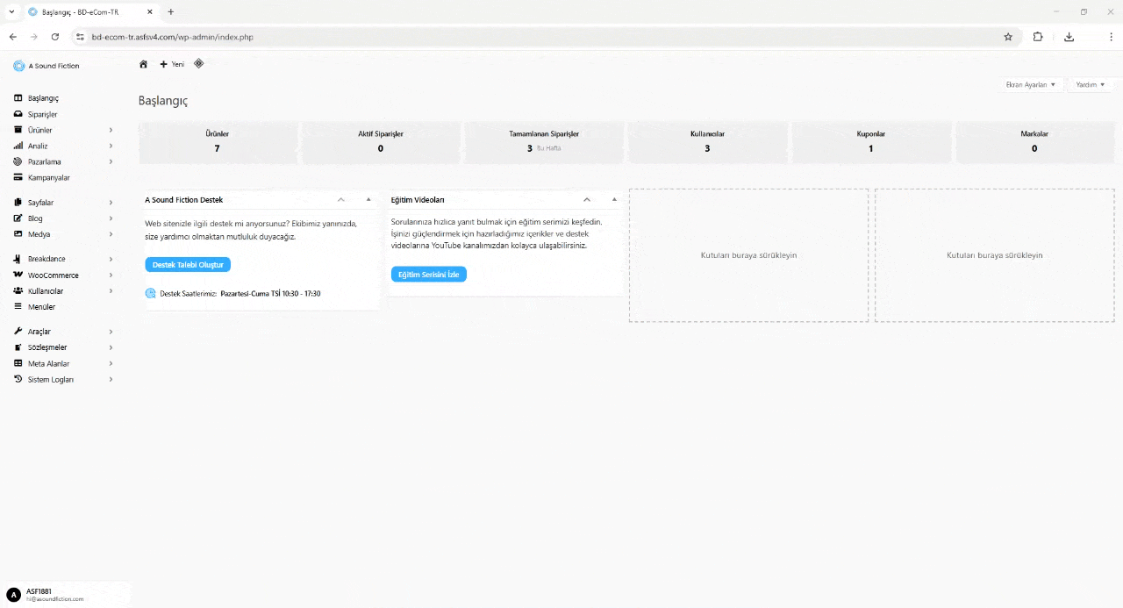Toggle the A Sound Fiction Destek panel triangle
Image resolution: width=1123 pixels, height=608 pixels.
[368, 199]
